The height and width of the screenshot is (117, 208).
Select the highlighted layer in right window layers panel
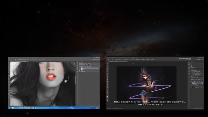[197, 83]
